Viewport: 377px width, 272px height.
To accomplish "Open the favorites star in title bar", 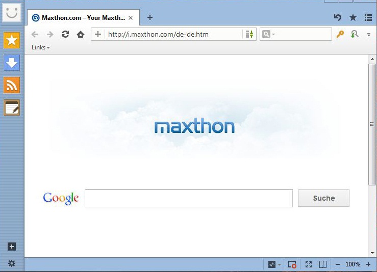I will pyautogui.click(x=353, y=17).
